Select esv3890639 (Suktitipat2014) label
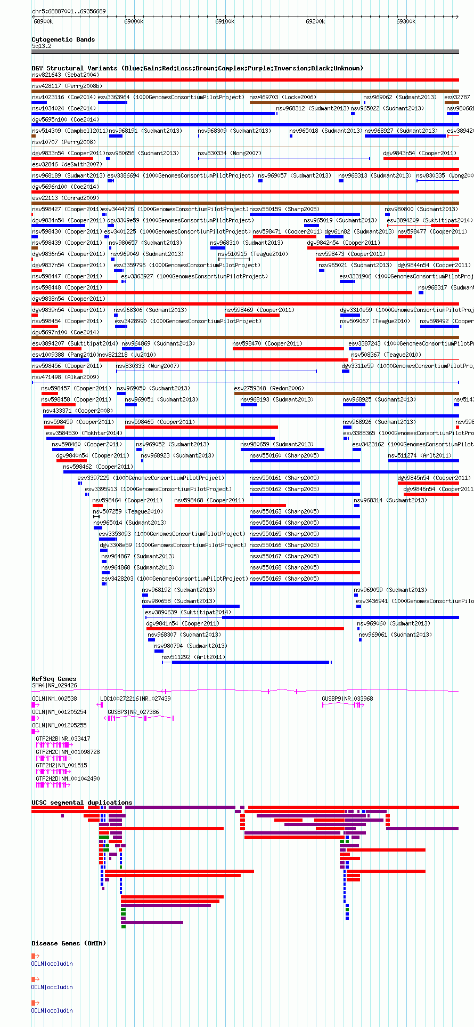474x1027 pixels. pos(188,612)
